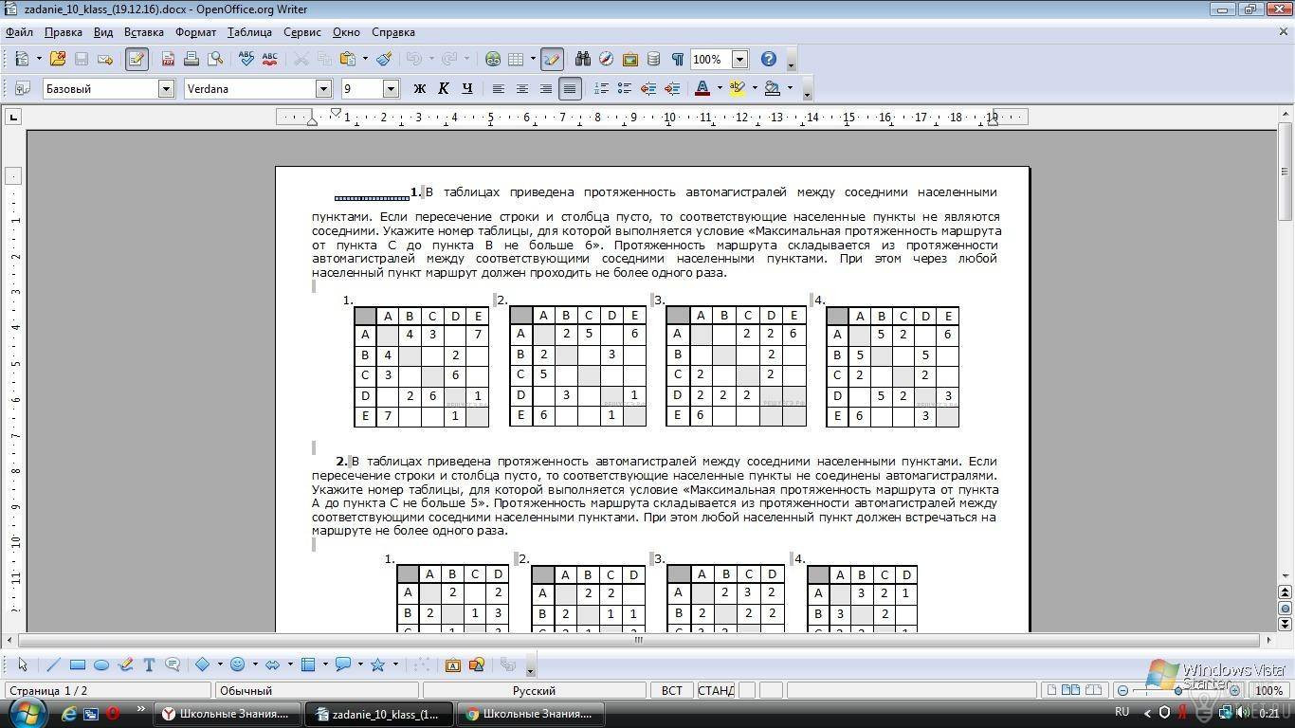Open the Таблица menu
This screenshot has height=728, width=1295.
point(249,32)
